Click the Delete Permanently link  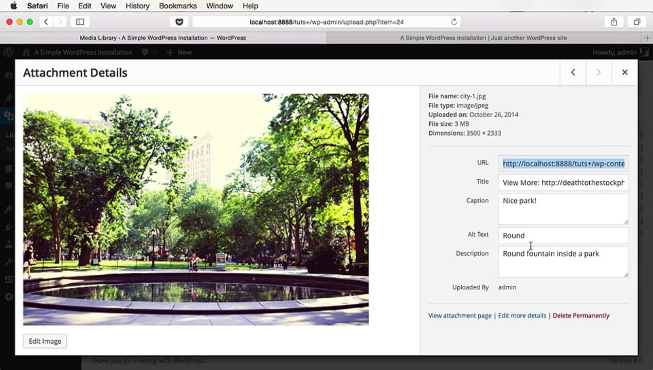pos(581,316)
